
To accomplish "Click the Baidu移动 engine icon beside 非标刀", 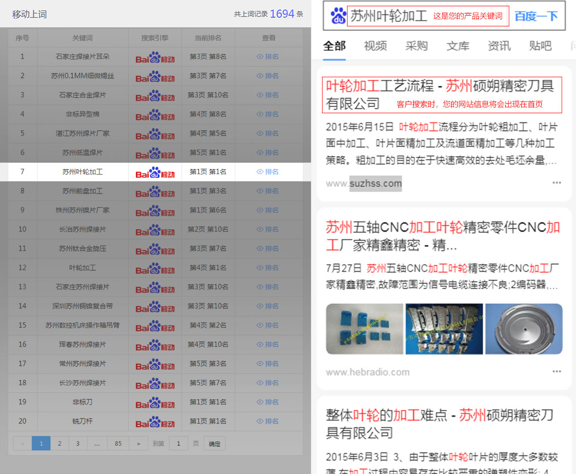I will point(155,402).
